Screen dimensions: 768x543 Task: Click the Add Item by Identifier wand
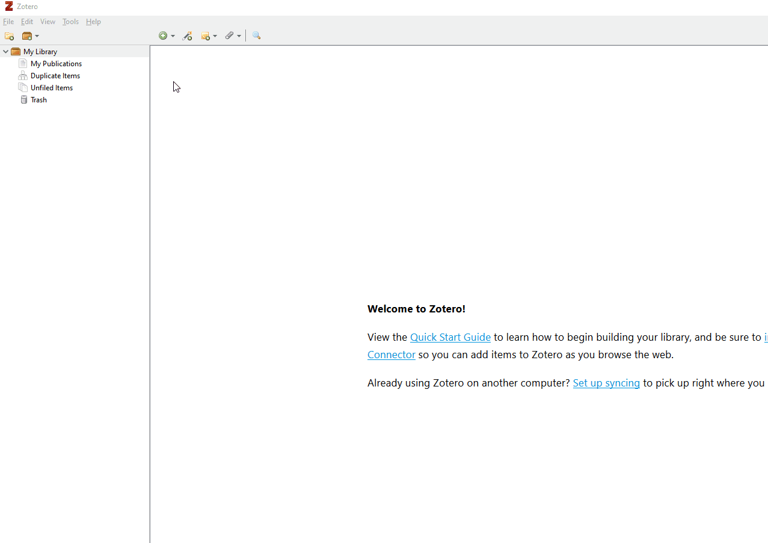click(x=187, y=36)
